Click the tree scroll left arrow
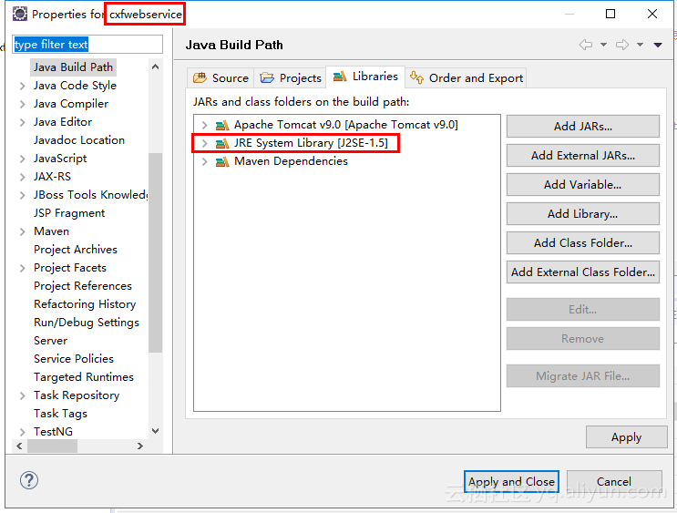The height and width of the screenshot is (513, 677). 19,446
